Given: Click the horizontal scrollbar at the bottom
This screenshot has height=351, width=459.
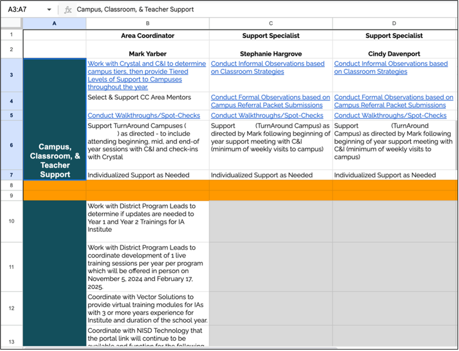Looking at the screenshot, I should [x=180, y=348].
